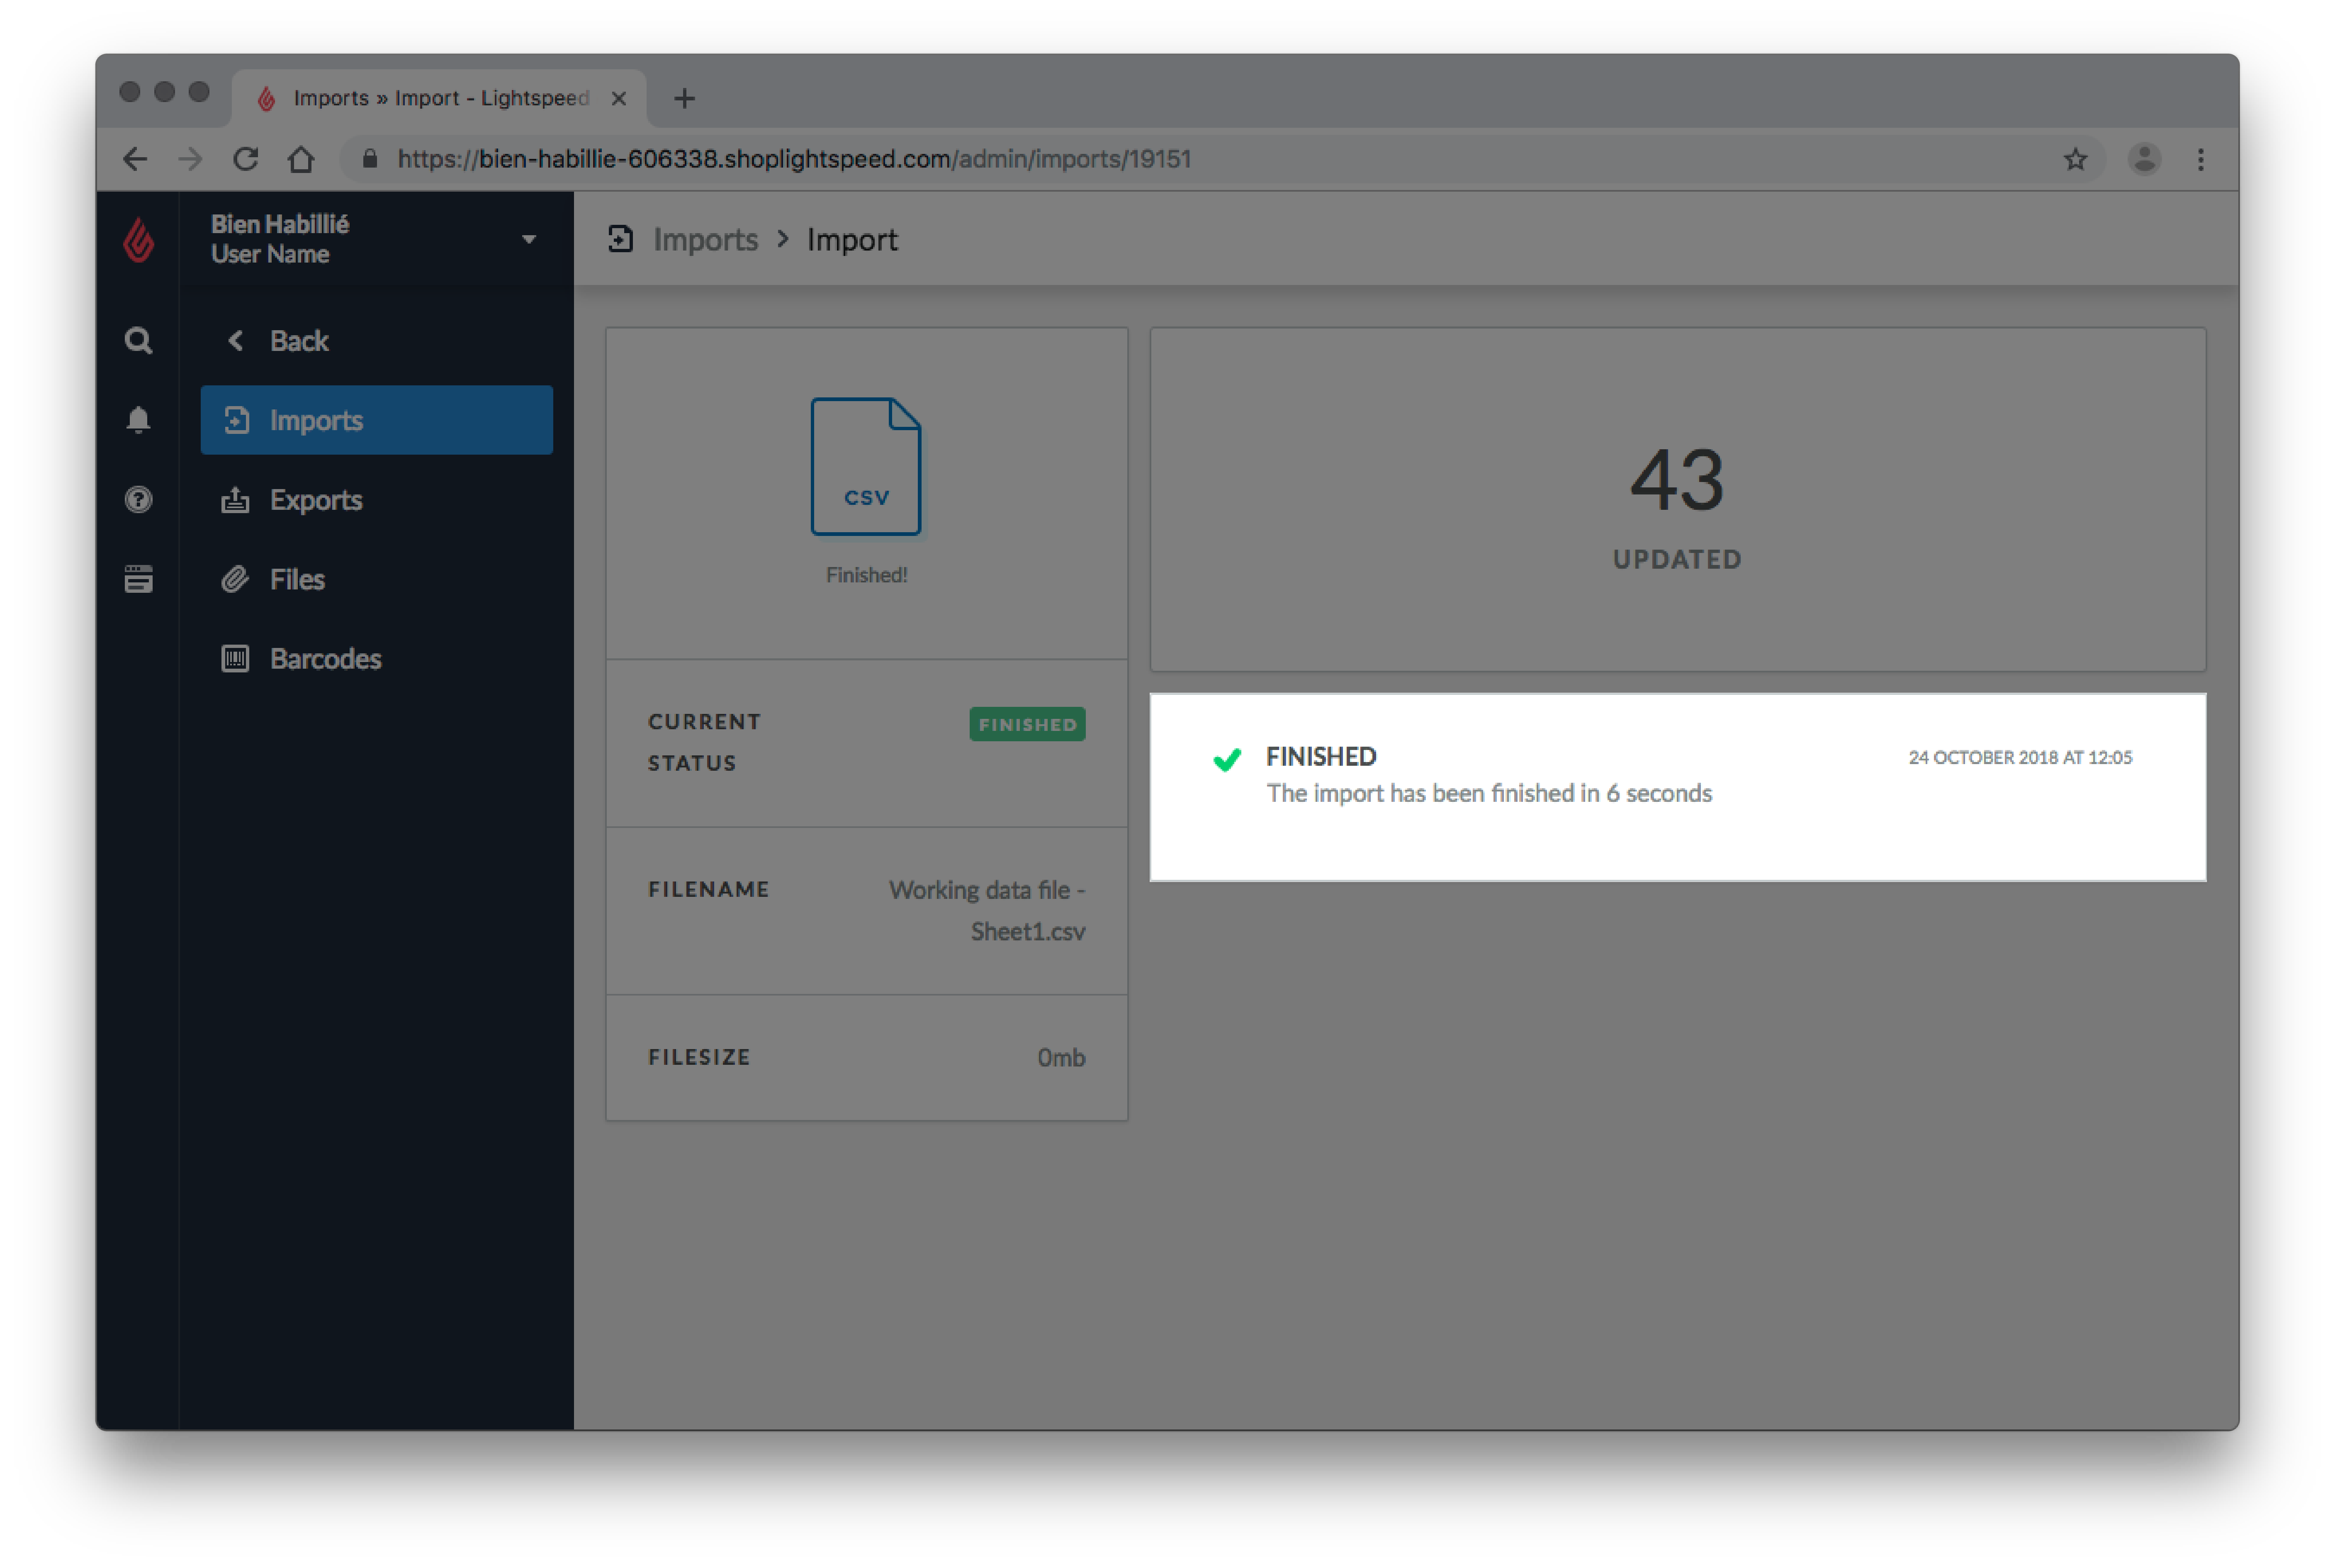Click Back in the sidebar menu

click(377, 341)
